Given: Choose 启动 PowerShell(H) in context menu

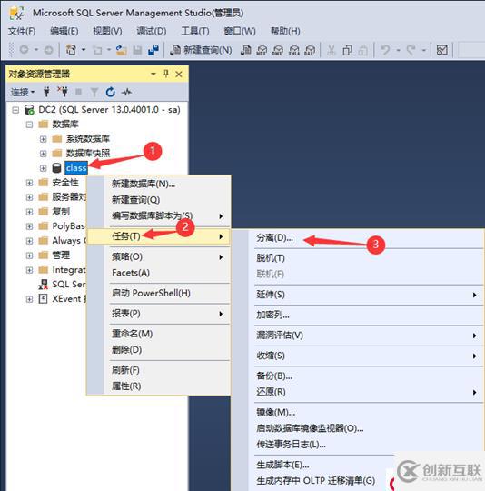Looking at the screenshot, I should pyautogui.click(x=159, y=293).
